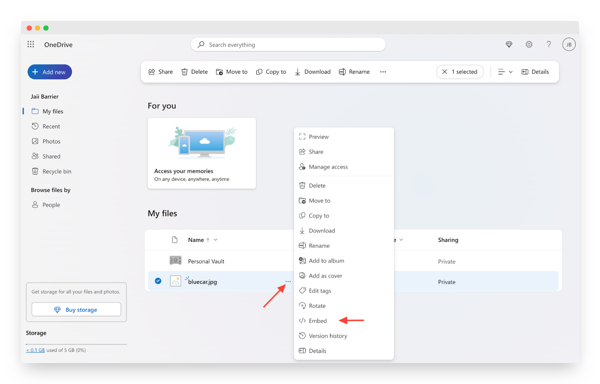The height and width of the screenshot is (384, 600).
Task: Open the Recycle bin from sidebar
Action: 55,171
